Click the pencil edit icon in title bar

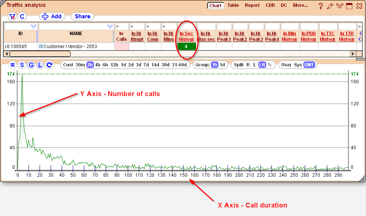click(x=330, y=6)
